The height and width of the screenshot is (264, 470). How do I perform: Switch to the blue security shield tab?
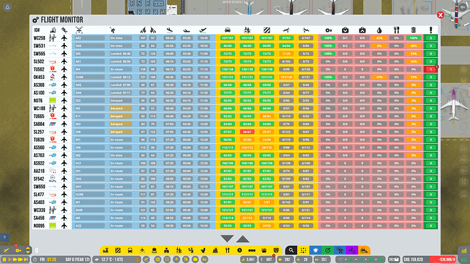[x=315, y=250]
